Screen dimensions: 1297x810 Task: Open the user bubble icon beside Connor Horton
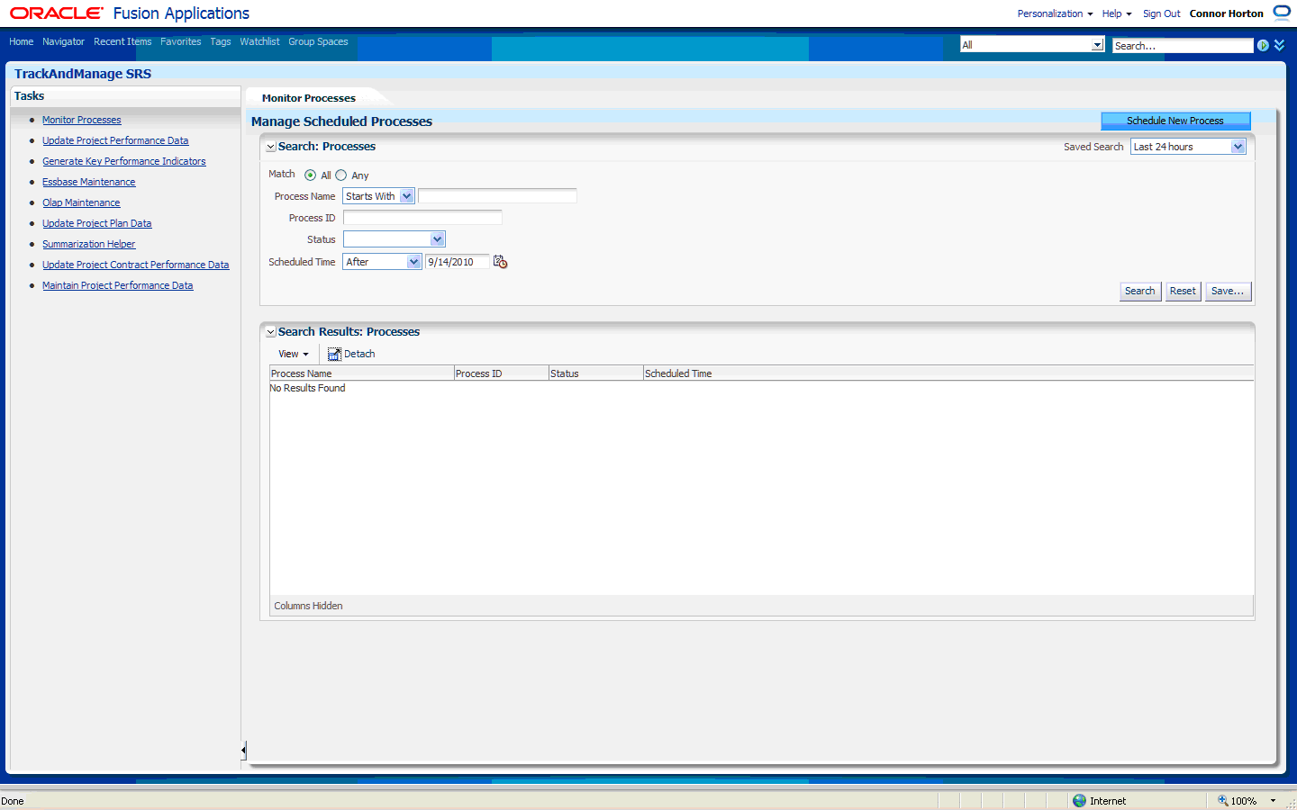click(1281, 13)
